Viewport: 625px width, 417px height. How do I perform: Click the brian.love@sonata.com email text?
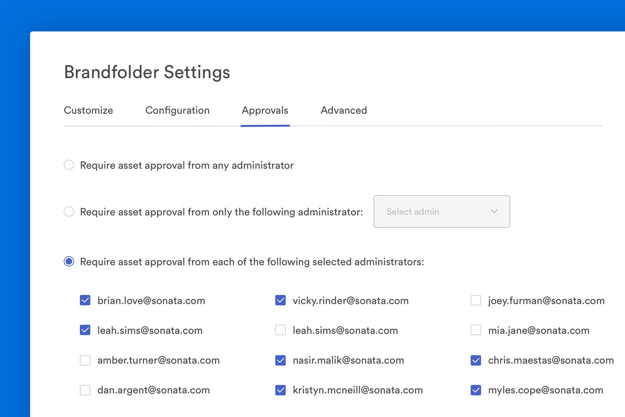[151, 301]
